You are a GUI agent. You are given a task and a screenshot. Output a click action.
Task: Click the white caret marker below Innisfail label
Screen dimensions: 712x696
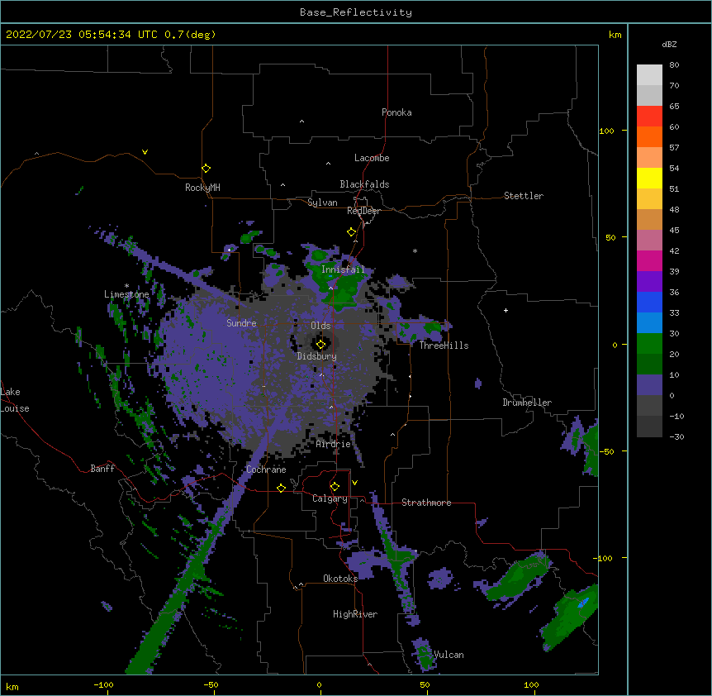coord(331,288)
